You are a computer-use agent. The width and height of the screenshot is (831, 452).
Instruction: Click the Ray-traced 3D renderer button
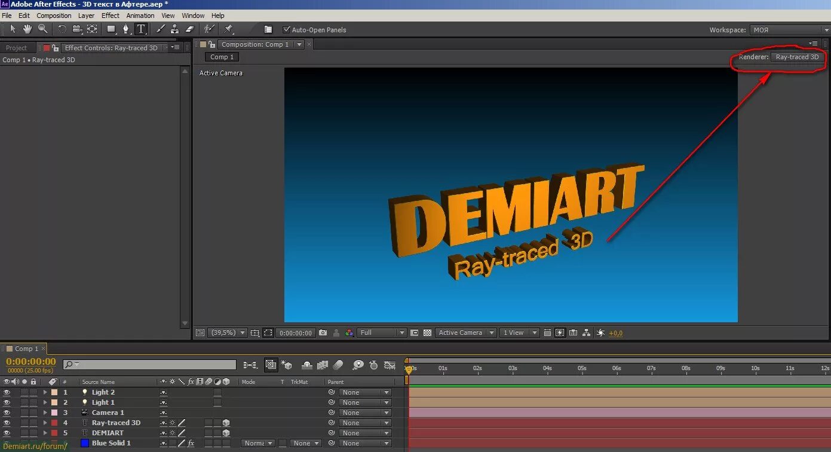point(797,57)
